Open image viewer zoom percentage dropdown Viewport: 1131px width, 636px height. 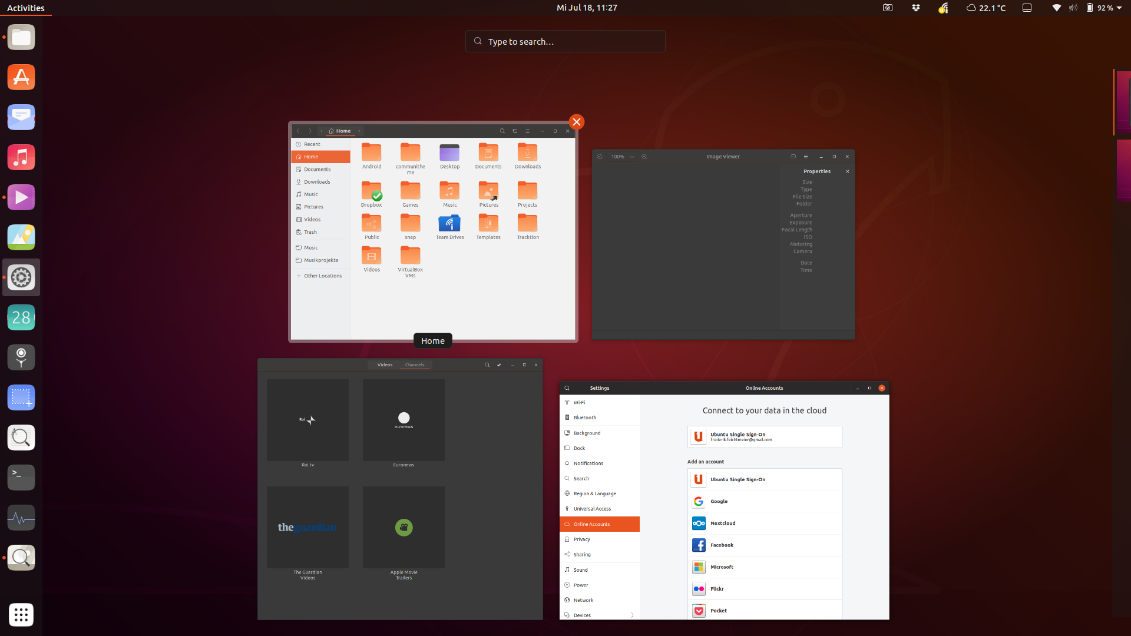(632, 157)
